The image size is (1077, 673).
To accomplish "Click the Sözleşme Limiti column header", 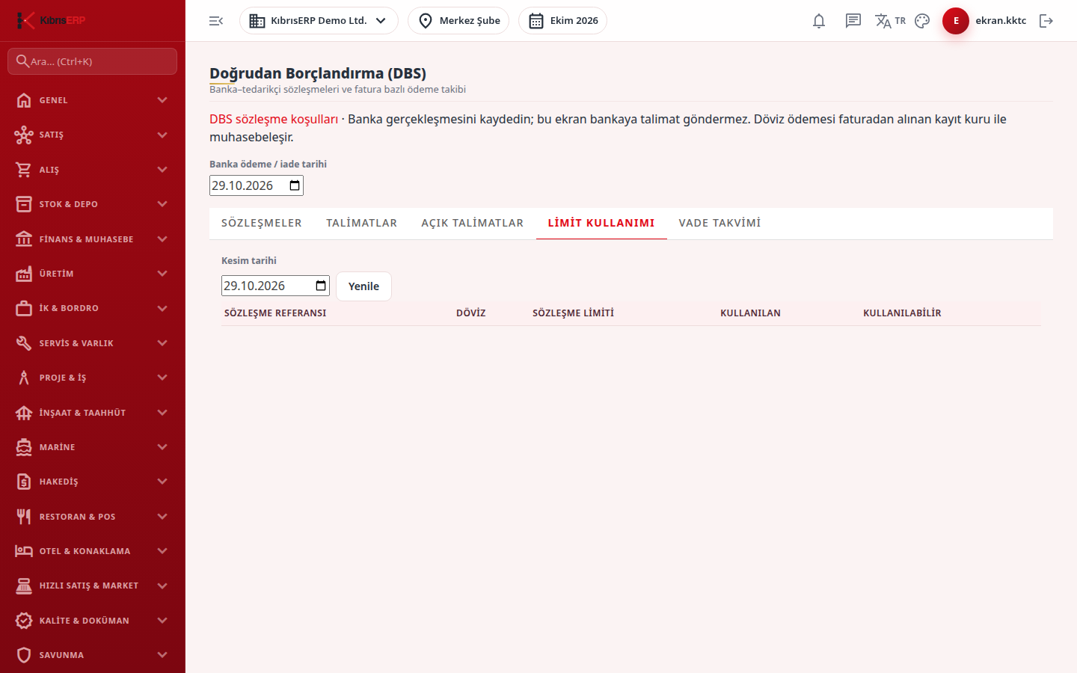I will pyautogui.click(x=573, y=313).
